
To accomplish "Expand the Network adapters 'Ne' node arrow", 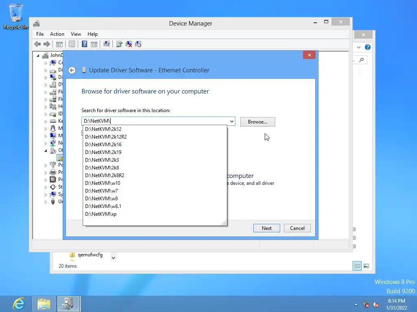I will pos(46,143).
